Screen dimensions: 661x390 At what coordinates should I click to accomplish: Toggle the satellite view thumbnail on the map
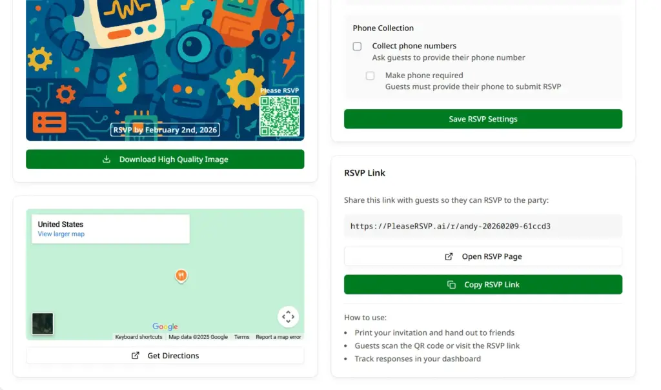click(x=42, y=323)
